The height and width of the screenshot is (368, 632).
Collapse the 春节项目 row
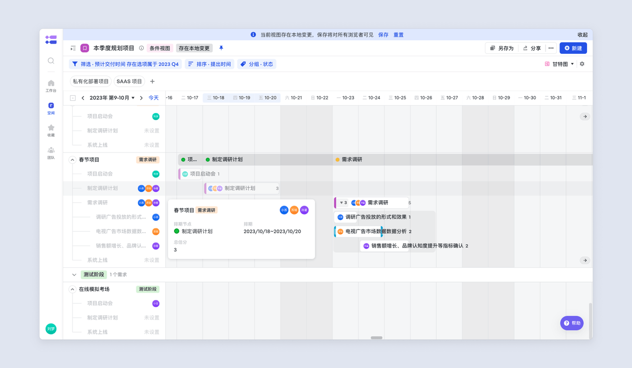[73, 160]
